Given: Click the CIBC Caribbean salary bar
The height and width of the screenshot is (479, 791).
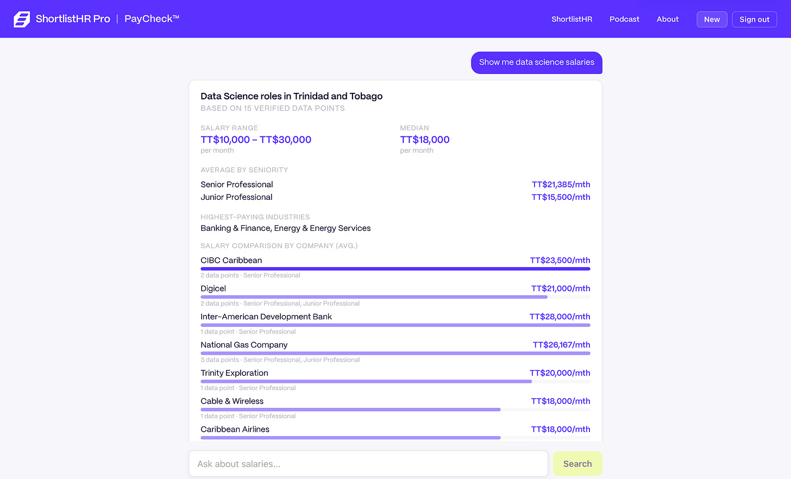Looking at the screenshot, I should [x=395, y=268].
